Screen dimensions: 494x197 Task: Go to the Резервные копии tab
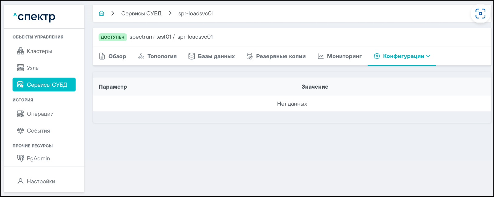point(276,56)
